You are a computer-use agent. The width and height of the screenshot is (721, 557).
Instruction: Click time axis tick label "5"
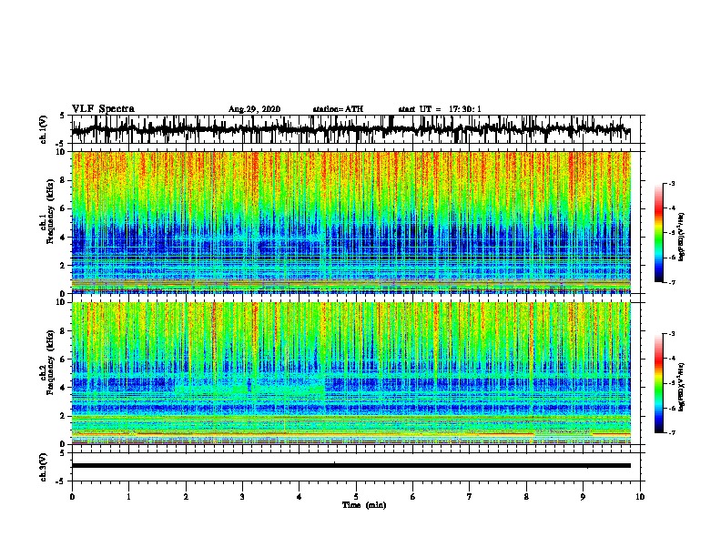click(x=356, y=497)
